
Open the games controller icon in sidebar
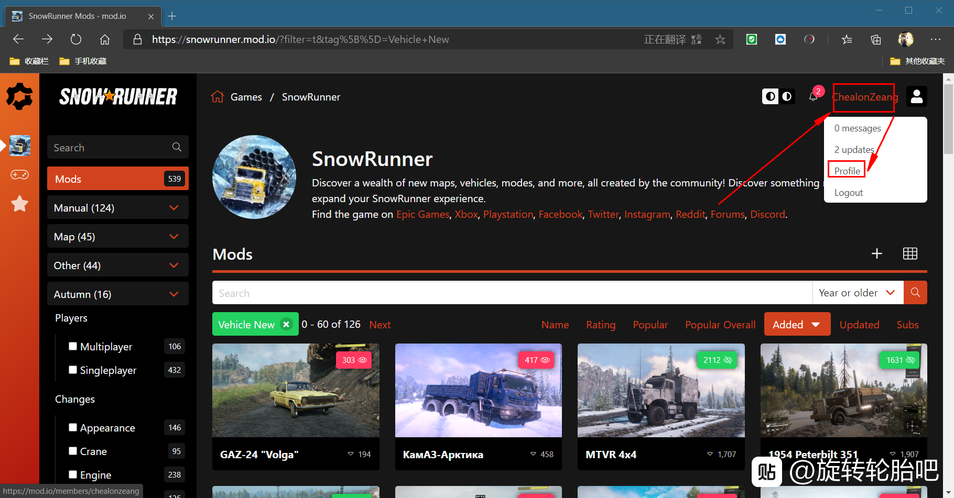tap(20, 174)
